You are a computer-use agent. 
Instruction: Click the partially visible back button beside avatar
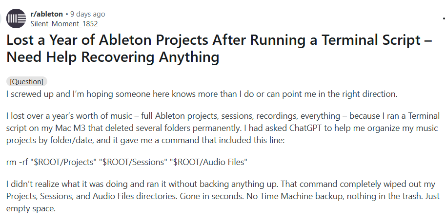[x=0, y=18]
